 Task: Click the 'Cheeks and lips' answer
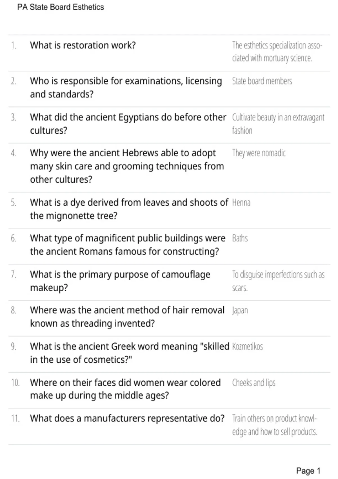click(253, 383)
